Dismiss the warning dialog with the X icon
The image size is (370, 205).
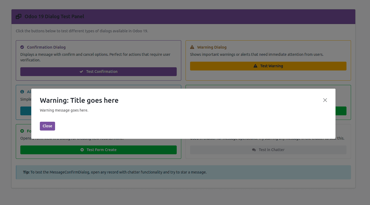coord(325,100)
